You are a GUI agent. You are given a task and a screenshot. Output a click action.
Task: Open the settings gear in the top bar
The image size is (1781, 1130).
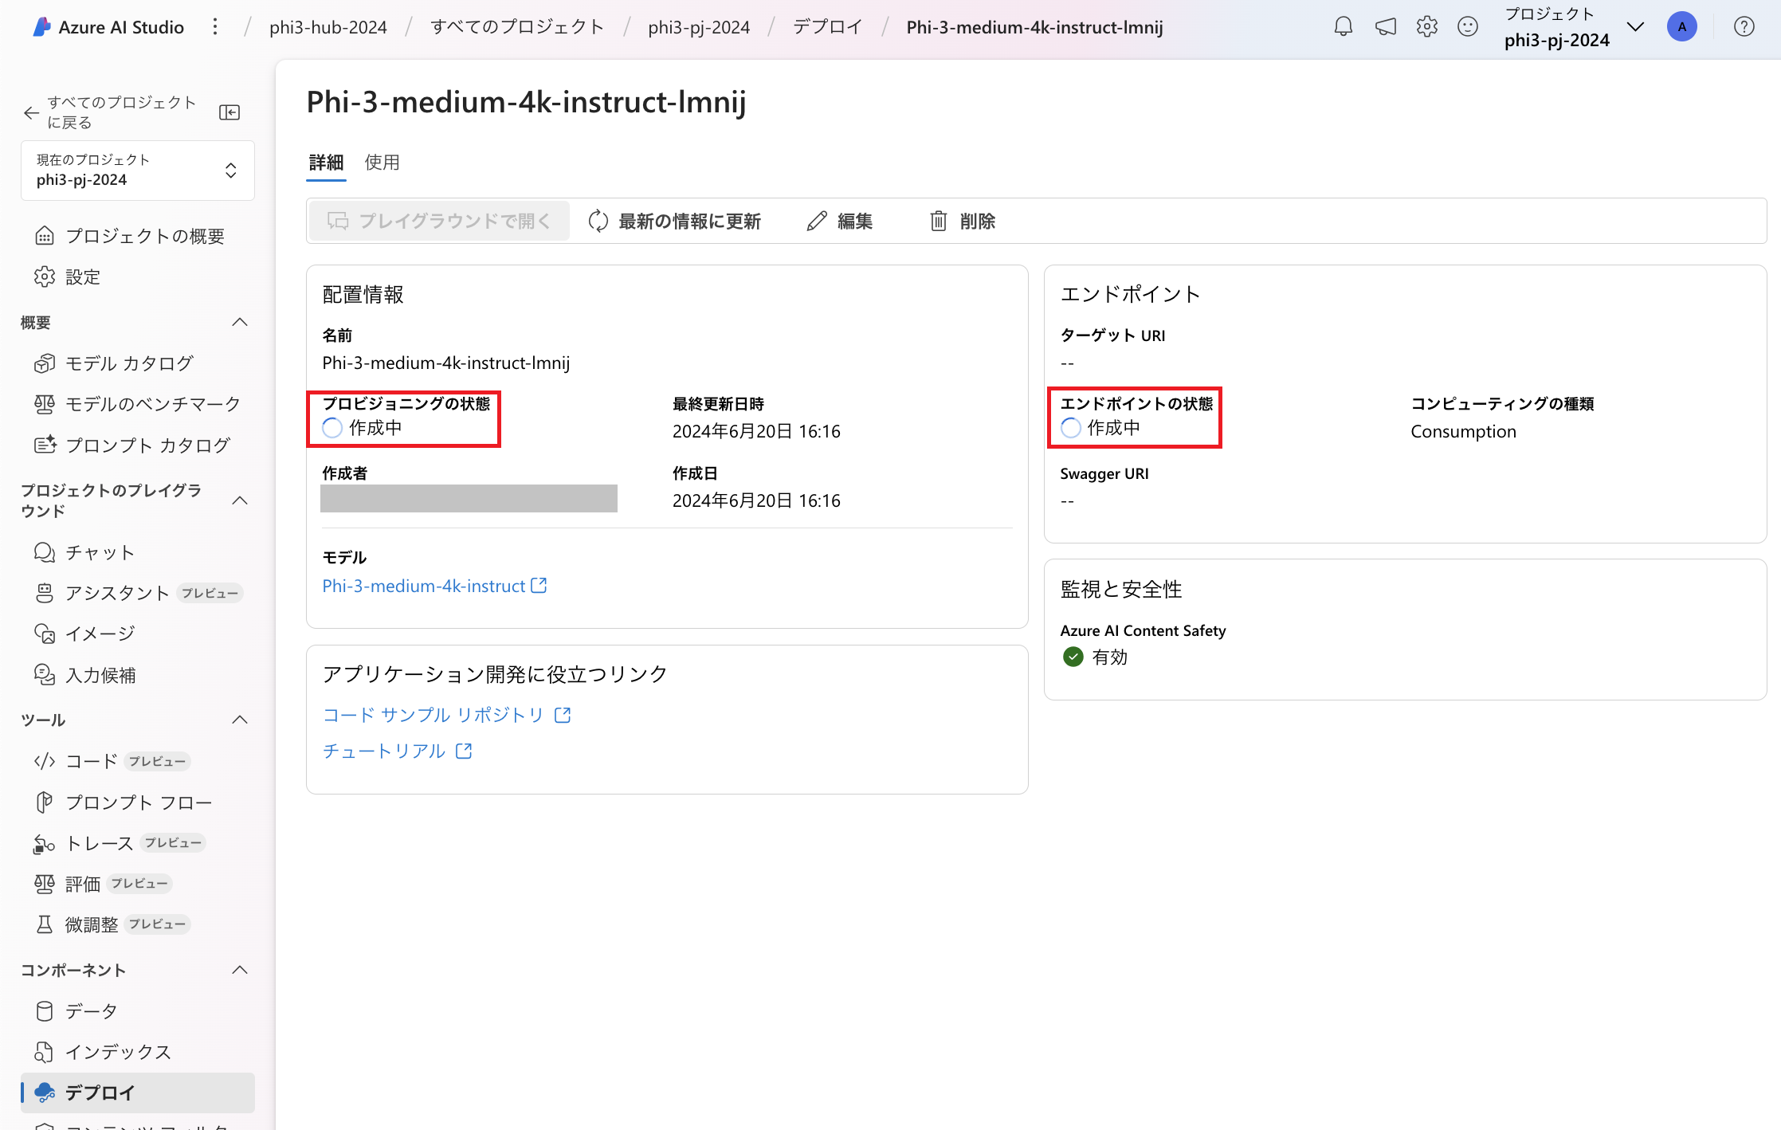1427,27
